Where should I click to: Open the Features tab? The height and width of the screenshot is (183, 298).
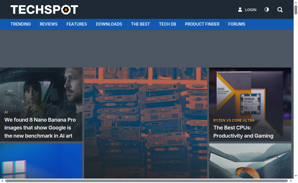77,24
